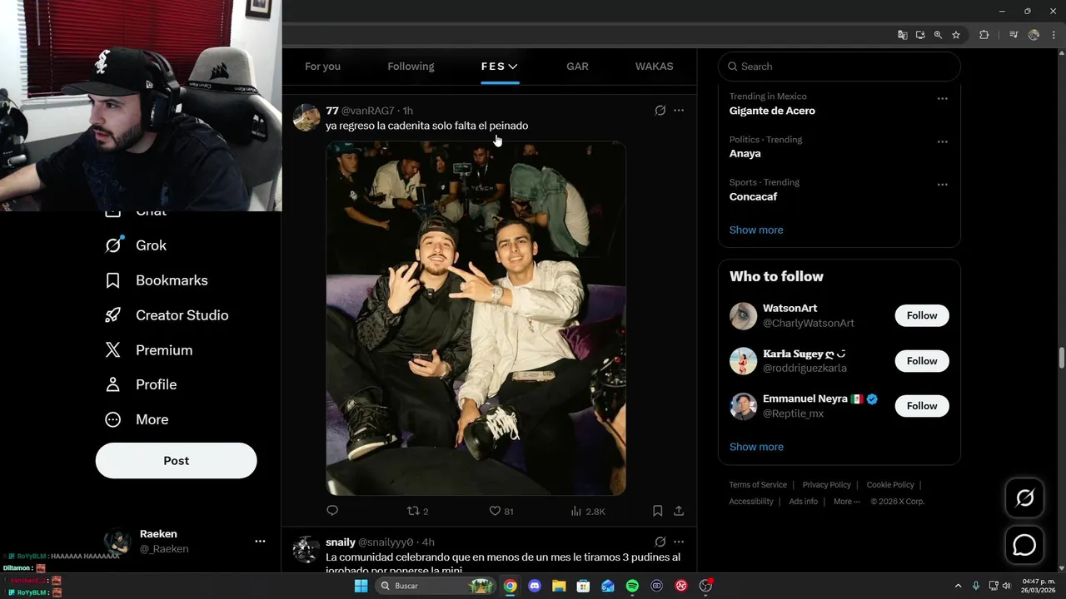
Task: Open Windows Start menu
Action: [361, 586]
